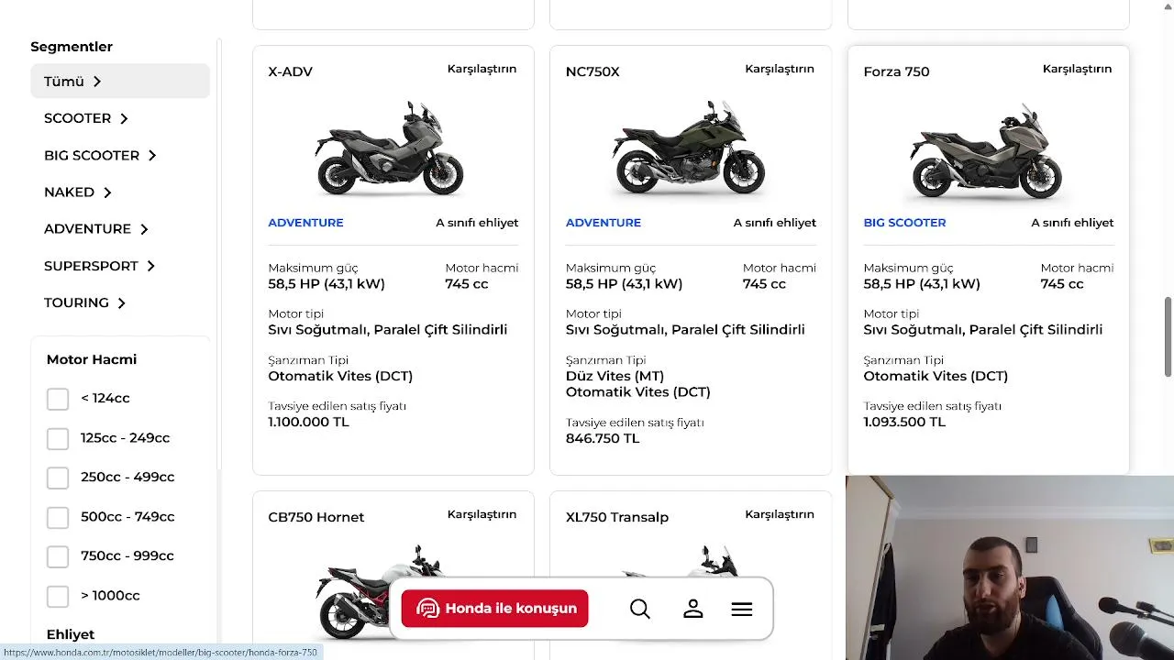Click Karşılaştırın on the X-ADV card
1174x660 pixels.
pos(482,69)
